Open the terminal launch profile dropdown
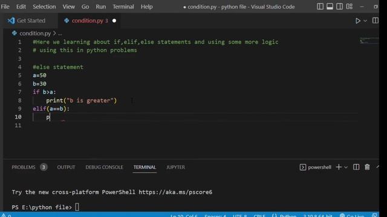387x217 pixels. (x=346, y=168)
